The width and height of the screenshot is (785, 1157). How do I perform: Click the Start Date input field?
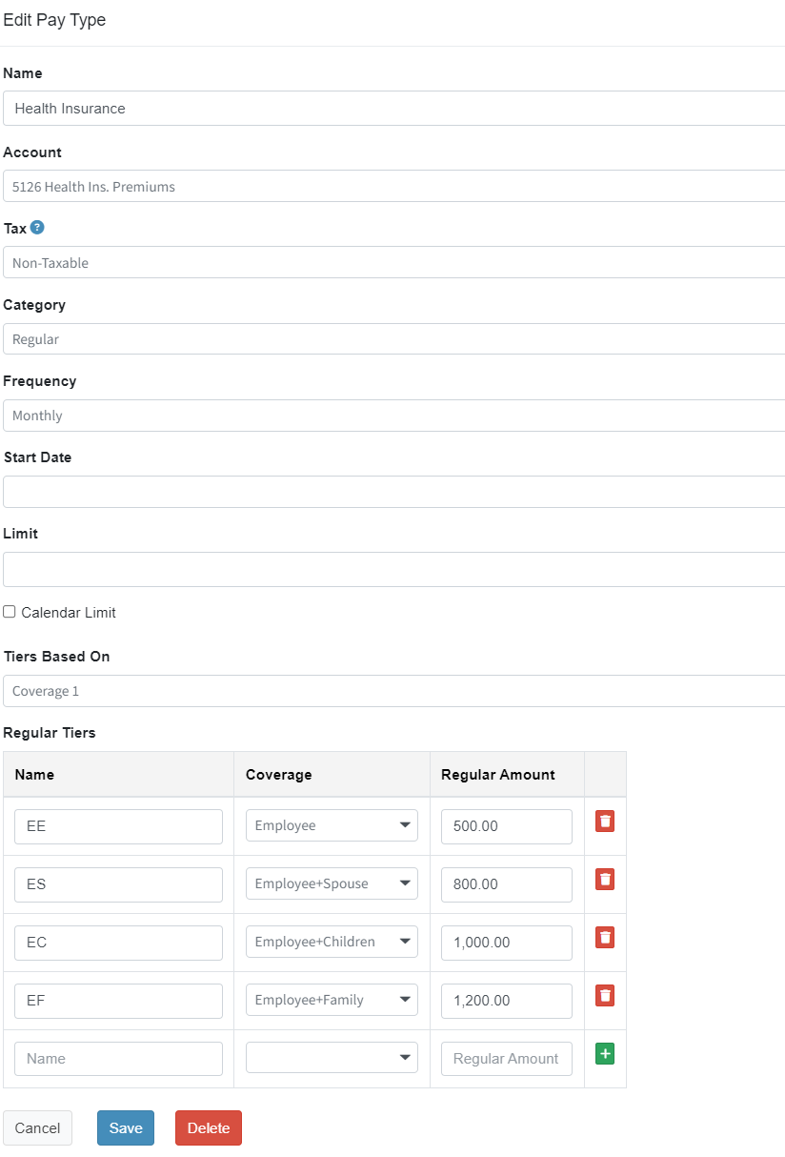(x=394, y=492)
